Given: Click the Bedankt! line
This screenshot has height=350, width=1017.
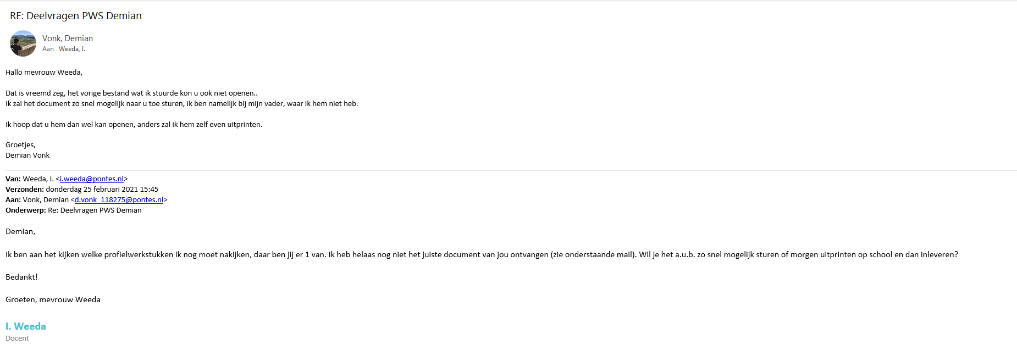Looking at the screenshot, I should pyautogui.click(x=21, y=277).
